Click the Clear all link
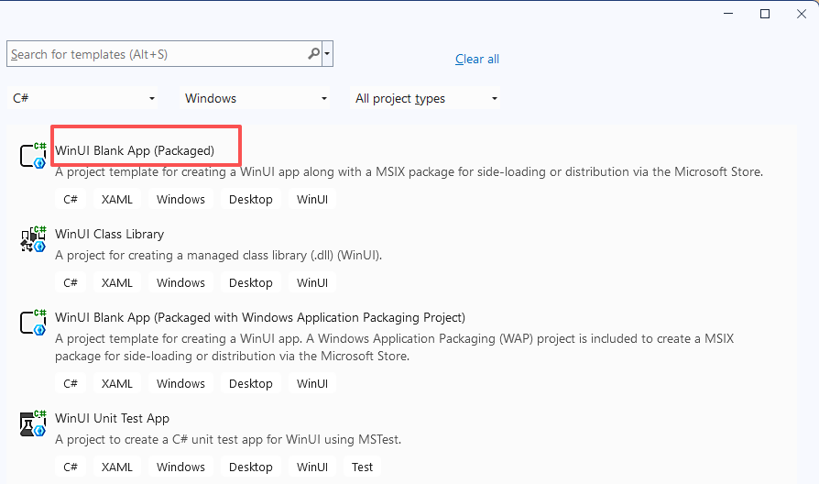 [x=477, y=60]
